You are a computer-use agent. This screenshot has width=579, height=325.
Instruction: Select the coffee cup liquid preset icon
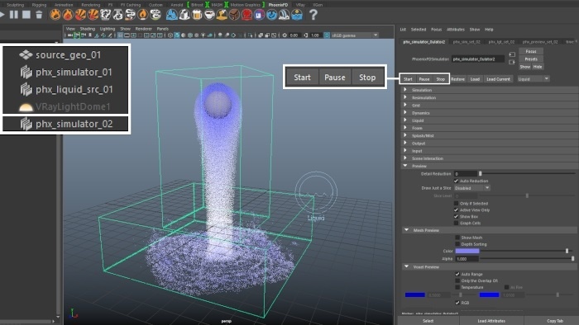tap(209, 15)
